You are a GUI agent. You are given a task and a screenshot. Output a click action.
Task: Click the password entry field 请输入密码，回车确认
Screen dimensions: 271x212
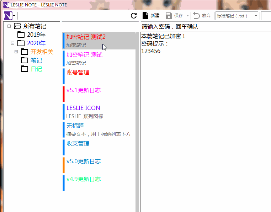tap(206, 27)
